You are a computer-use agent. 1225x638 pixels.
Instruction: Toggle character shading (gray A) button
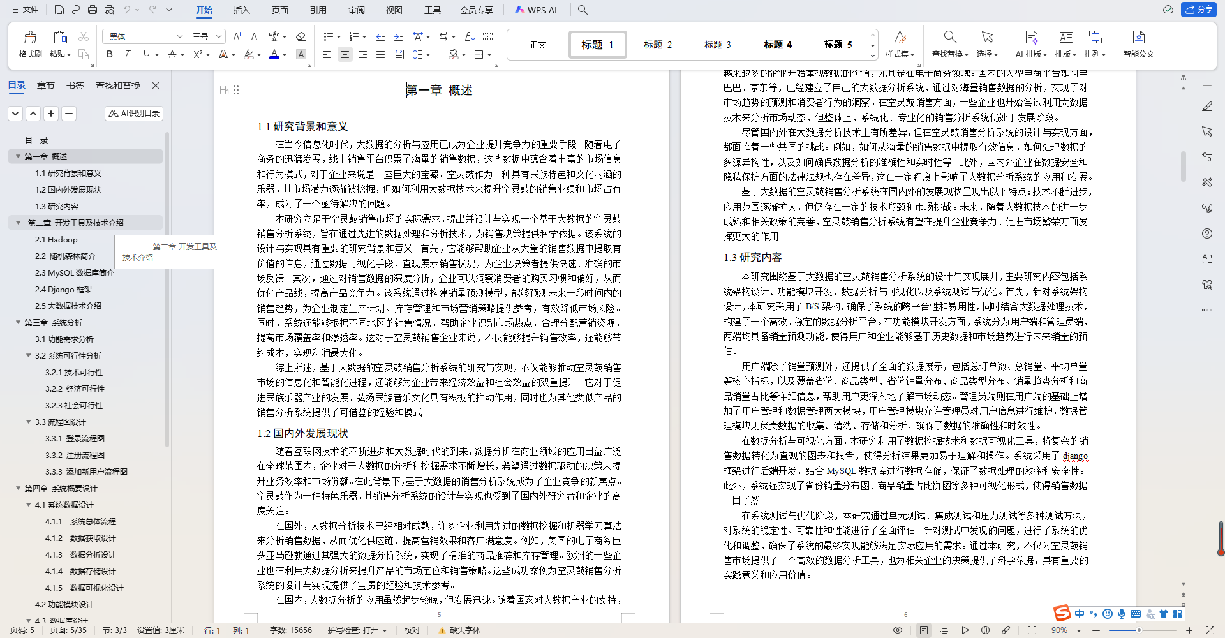[x=301, y=54]
